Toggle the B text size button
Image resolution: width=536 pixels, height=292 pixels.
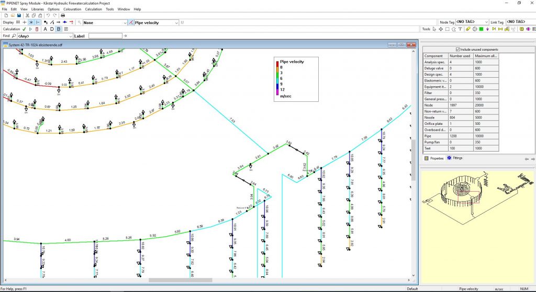59,29
